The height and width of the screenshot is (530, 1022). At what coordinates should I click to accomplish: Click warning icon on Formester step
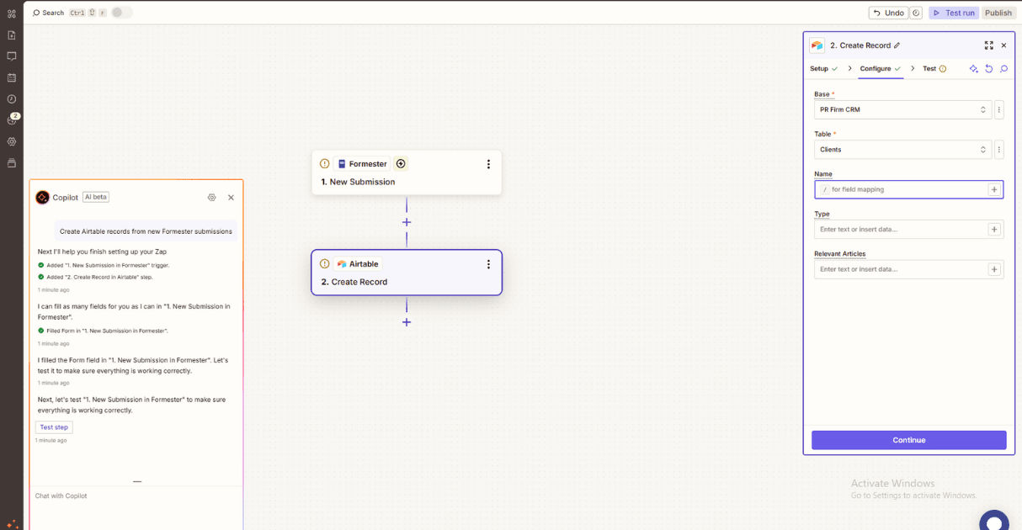click(x=325, y=164)
